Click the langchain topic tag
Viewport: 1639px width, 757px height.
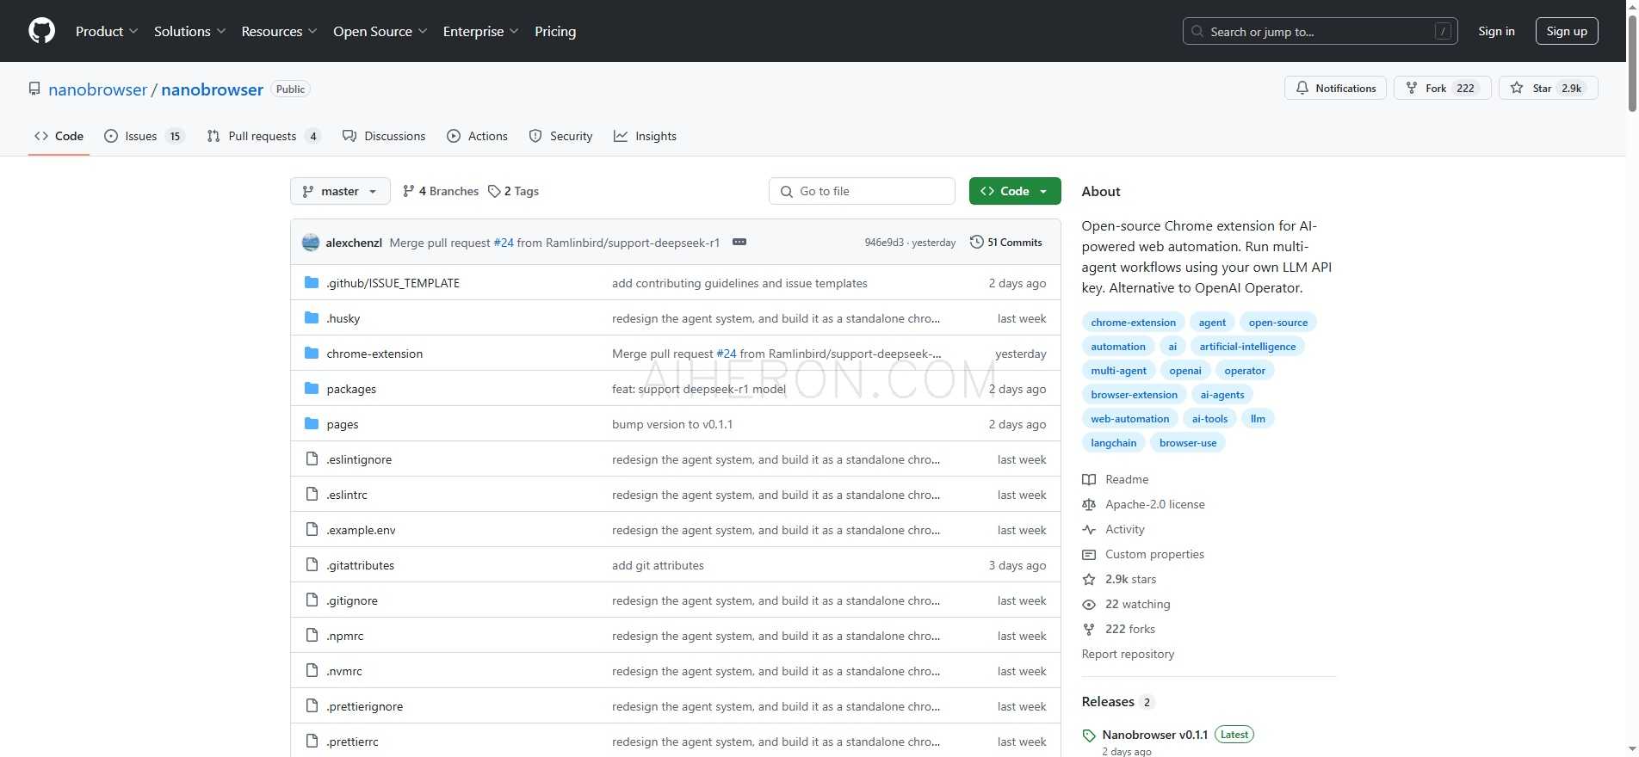1113,443
